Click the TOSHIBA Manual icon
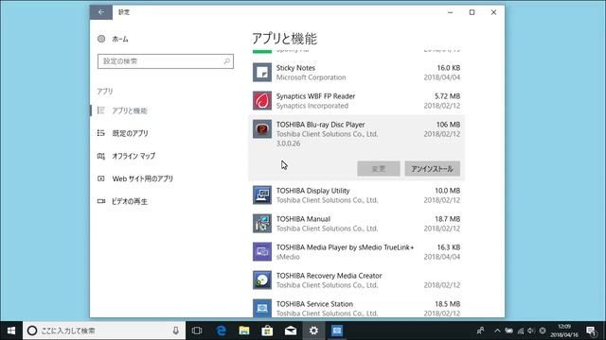Viewport: 606px width, 340px height. [262, 224]
